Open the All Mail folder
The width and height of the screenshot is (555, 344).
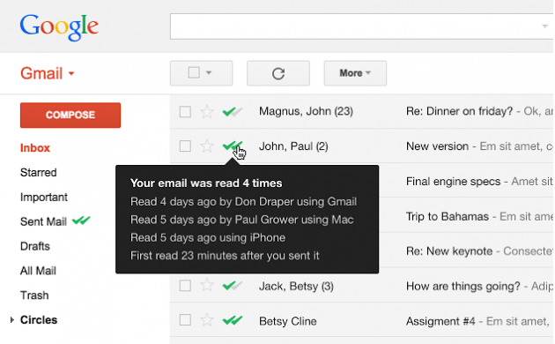(38, 271)
